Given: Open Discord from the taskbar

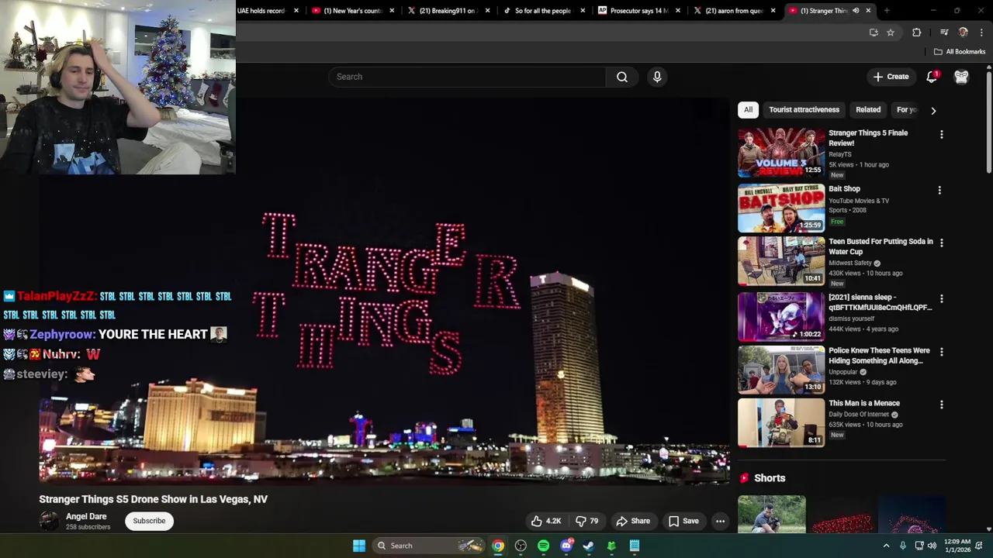Looking at the screenshot, I should (566, 546).
